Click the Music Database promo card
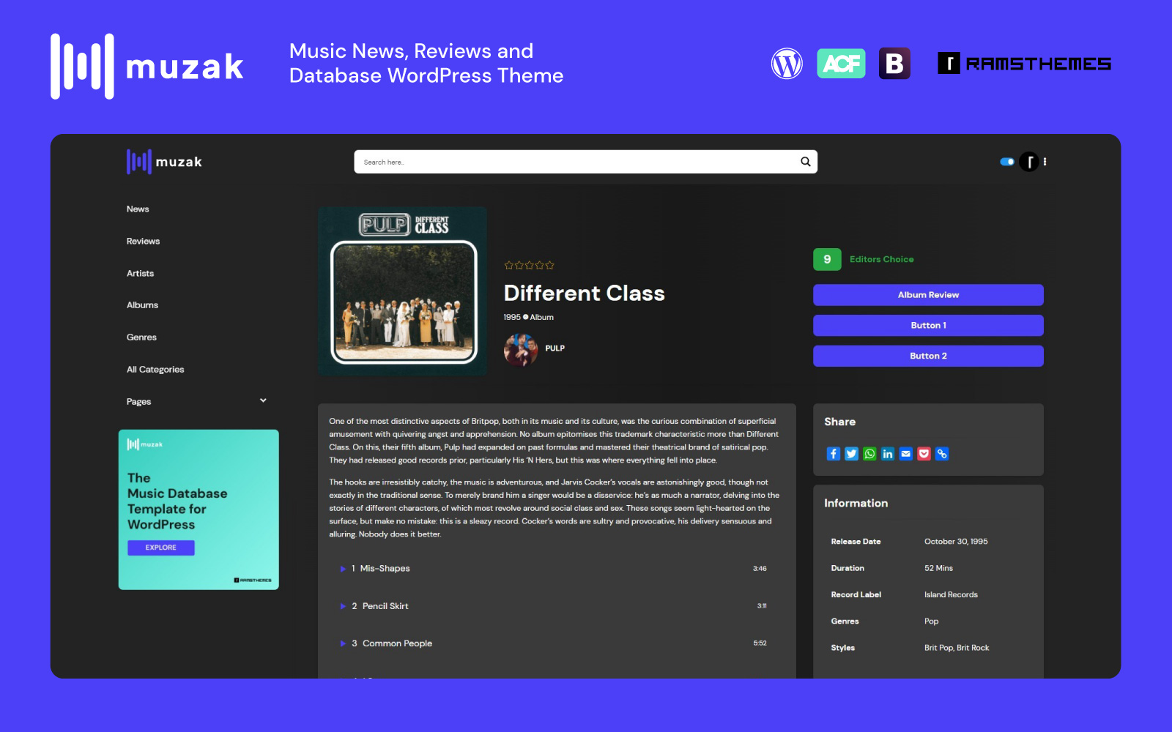The image size is (1172, 732). pyautogui.click(x=199, y=509)
